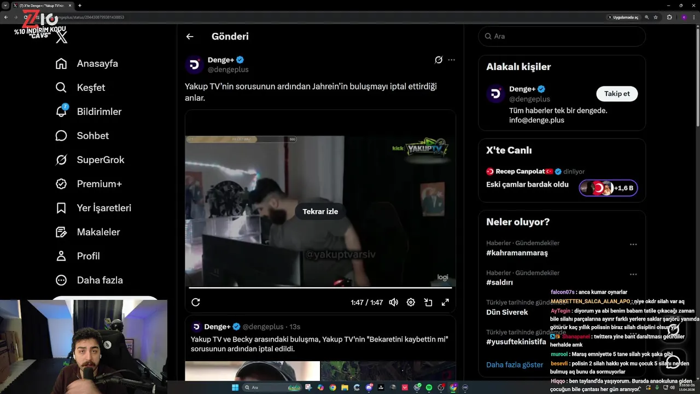Open the taskbar clock and date
This screenshot has width=700, height=394.
coord(686,387)
